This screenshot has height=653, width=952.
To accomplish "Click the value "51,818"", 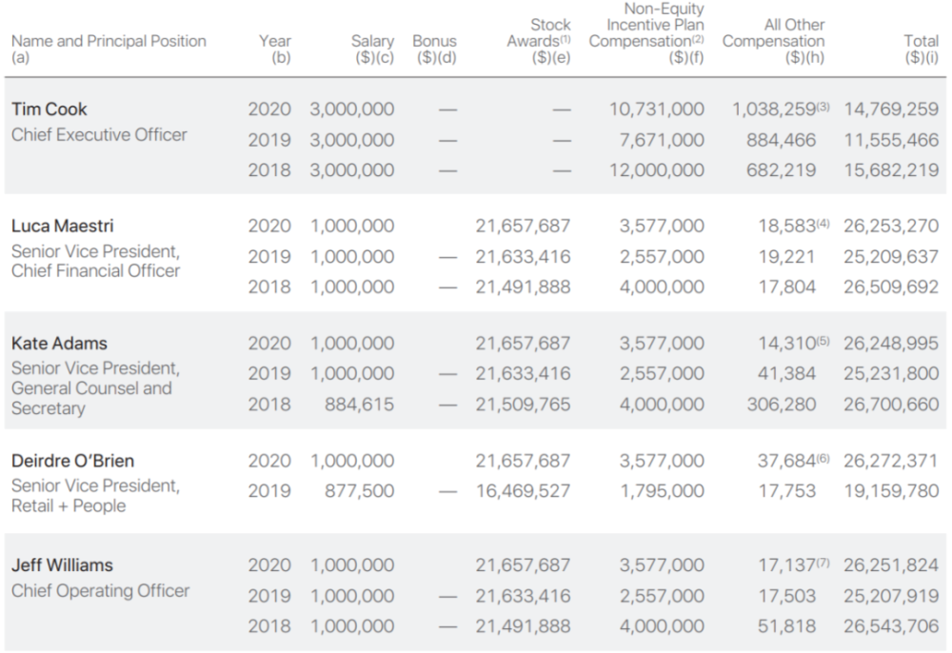I will [x=786, y=626].
